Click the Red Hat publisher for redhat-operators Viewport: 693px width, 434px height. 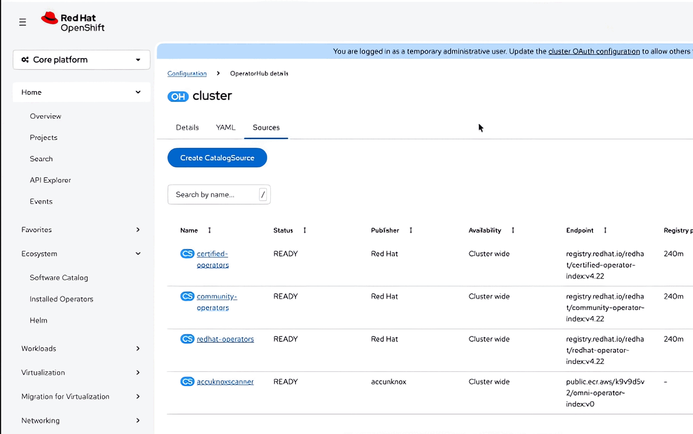point(385,339)
